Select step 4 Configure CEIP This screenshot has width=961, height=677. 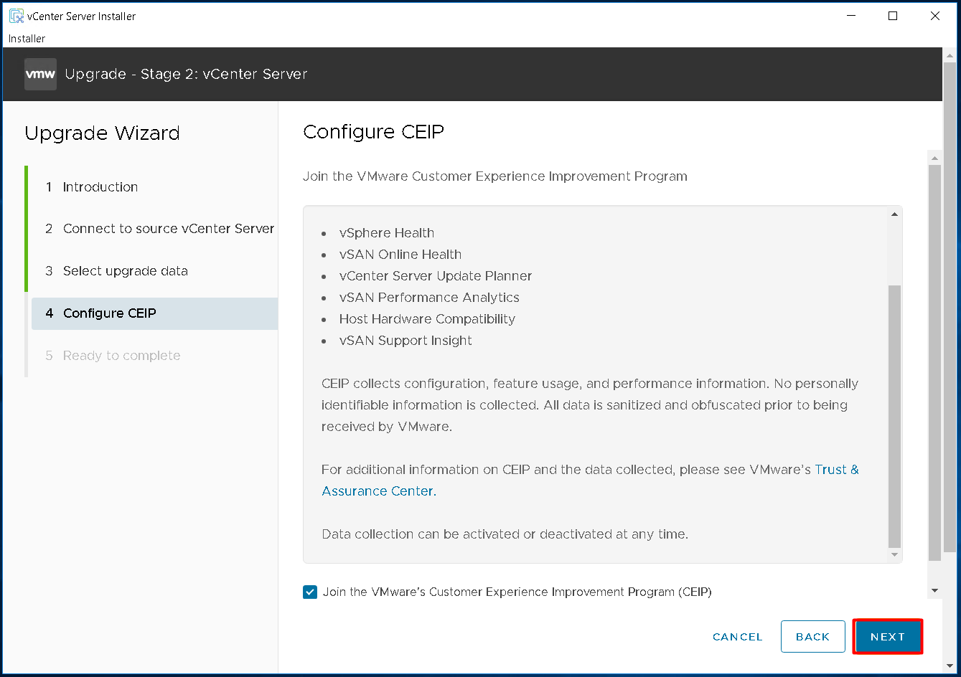tap(154, 313)
